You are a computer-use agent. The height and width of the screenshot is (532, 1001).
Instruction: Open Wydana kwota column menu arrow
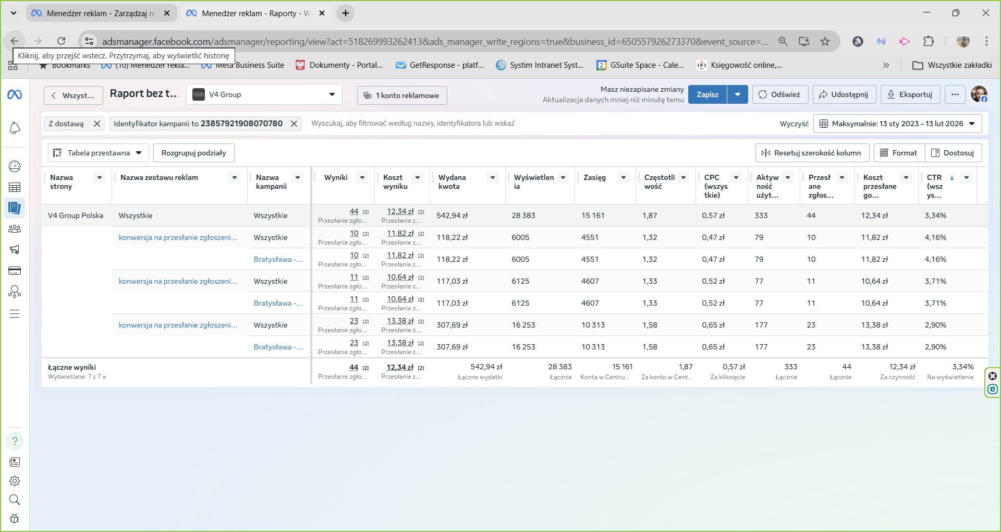coord(493,178)
